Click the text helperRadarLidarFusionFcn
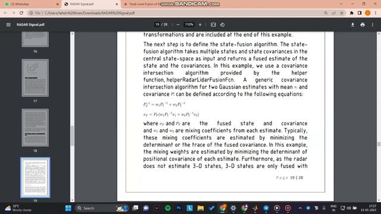381x214 pixels. tap(201, 80)
